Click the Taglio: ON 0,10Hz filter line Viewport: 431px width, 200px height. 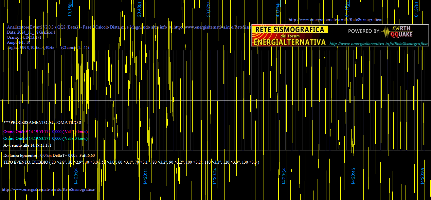(x=48, y=47)
